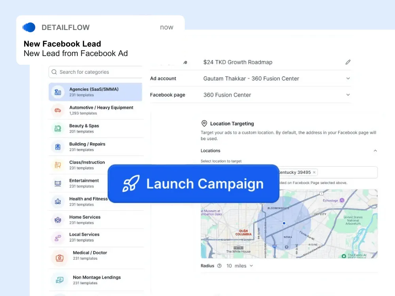Click the Beauty & Spas category icon
The height and width of the screenshot is (296, 395).
pos(58,129)
